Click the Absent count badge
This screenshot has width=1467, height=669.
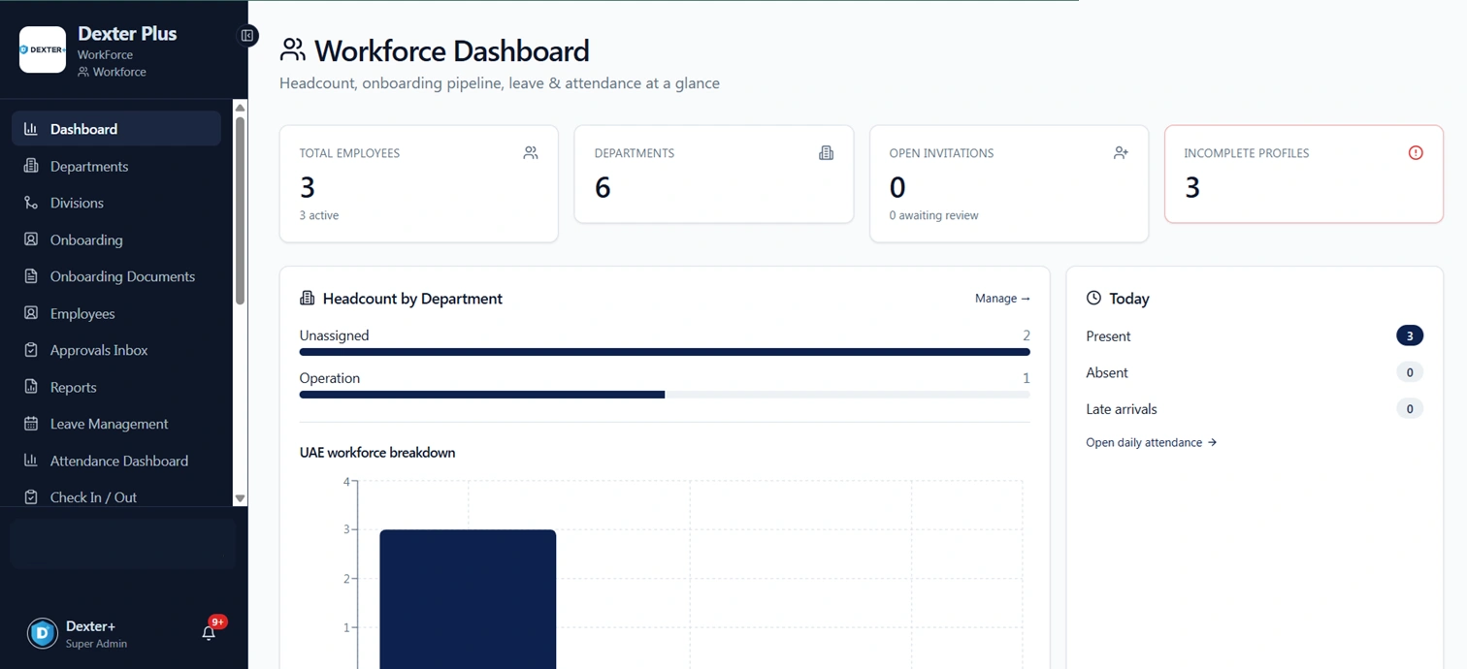click(1410, 372)
